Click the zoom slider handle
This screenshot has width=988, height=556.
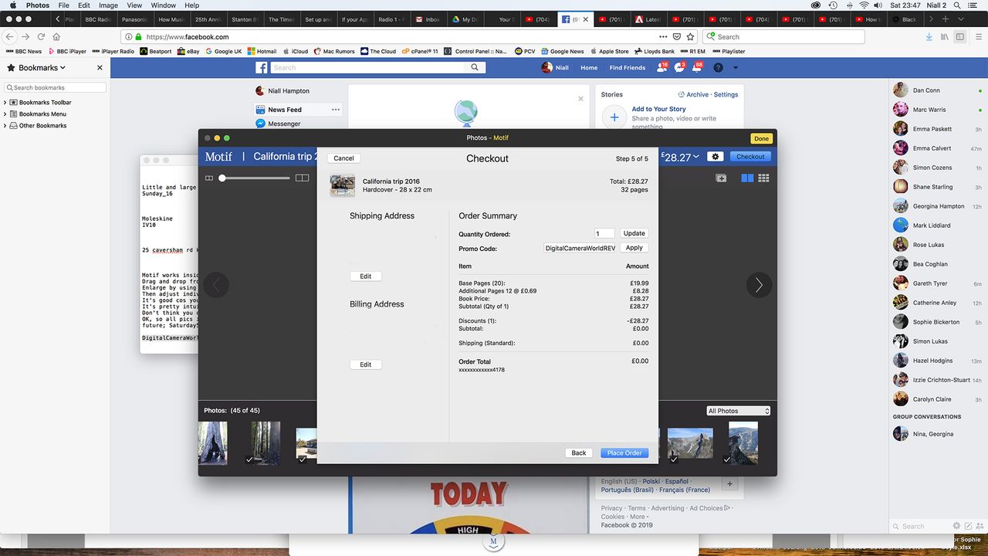222,178
